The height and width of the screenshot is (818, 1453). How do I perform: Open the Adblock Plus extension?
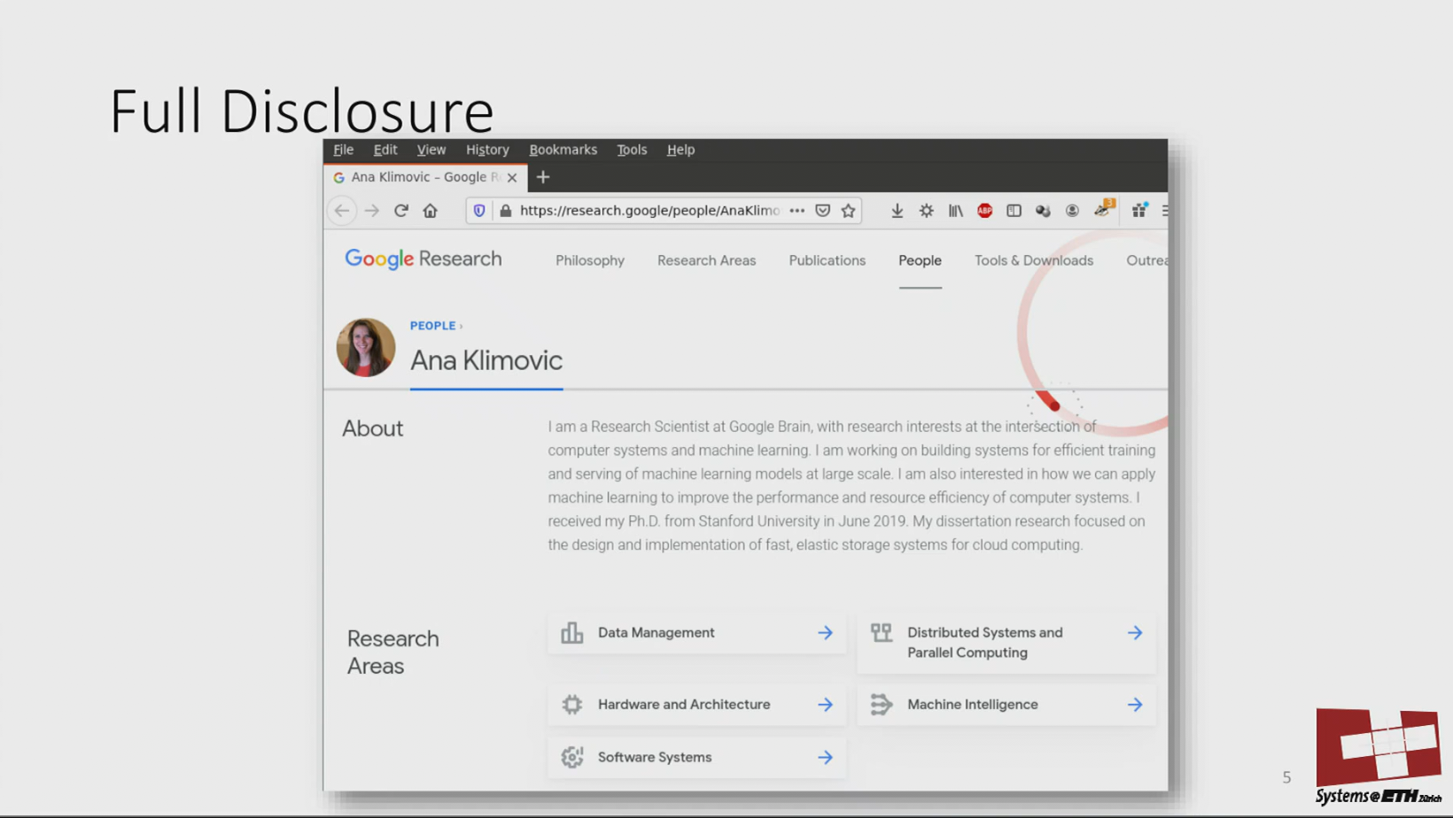(985, 211)
